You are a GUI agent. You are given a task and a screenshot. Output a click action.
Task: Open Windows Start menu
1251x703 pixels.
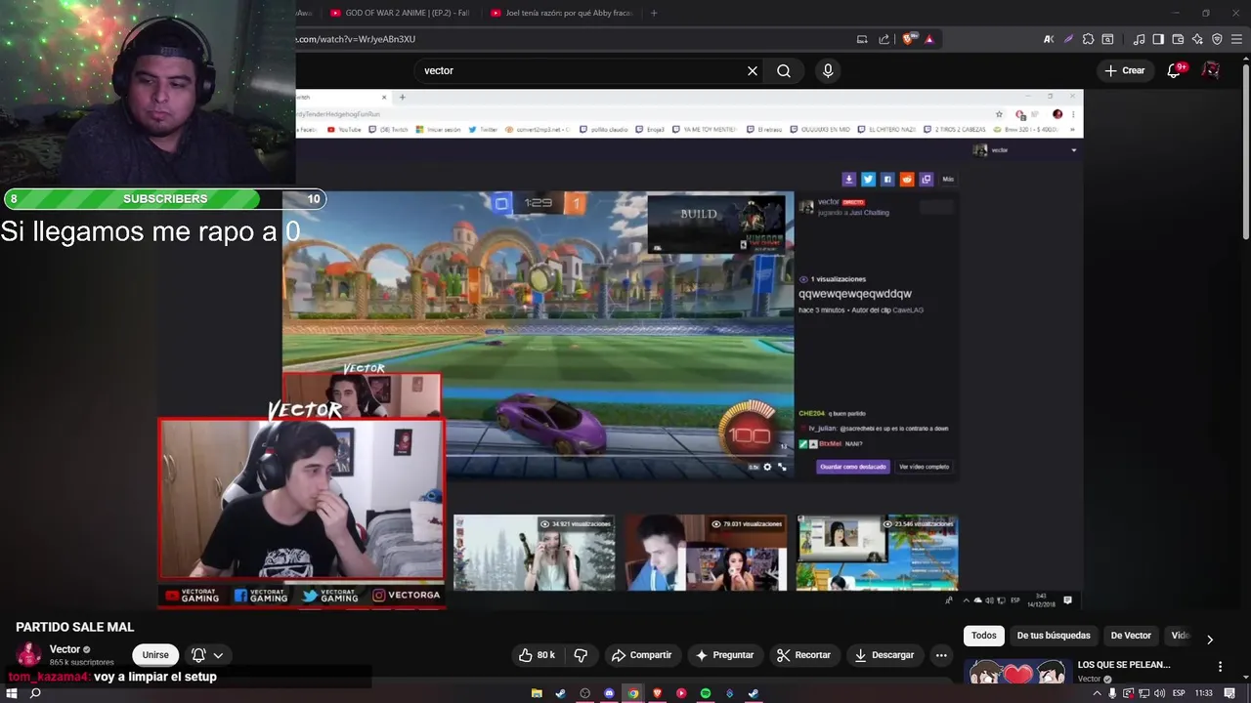point(11,693)
